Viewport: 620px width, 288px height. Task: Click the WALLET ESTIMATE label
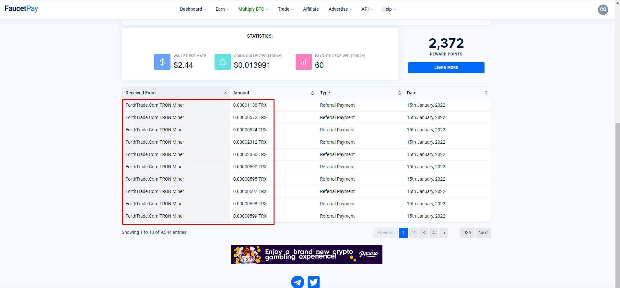pos(190,56)
